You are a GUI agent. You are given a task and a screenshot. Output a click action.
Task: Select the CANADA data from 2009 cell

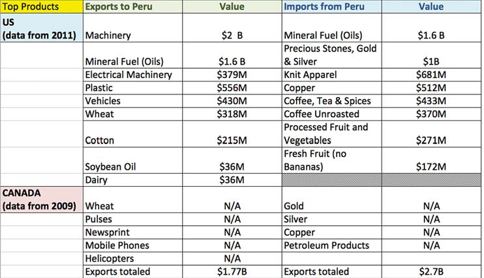click(42, 199)
